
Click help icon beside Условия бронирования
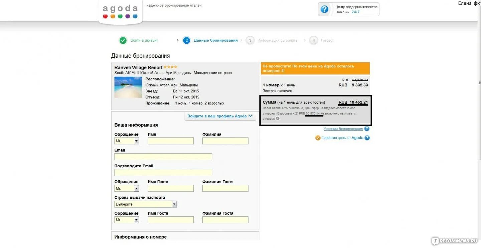(x=367, y=129)
